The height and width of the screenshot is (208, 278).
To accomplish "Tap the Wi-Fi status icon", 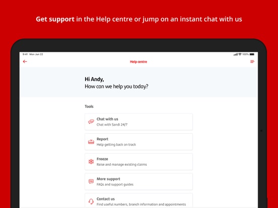I will point(240,54).
